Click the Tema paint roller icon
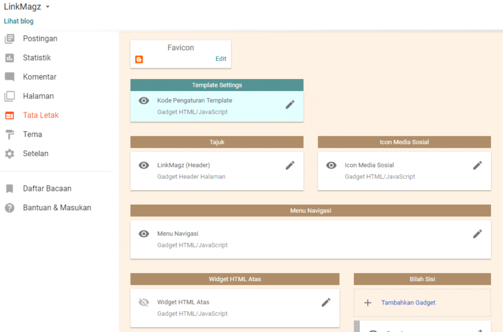 9,134
